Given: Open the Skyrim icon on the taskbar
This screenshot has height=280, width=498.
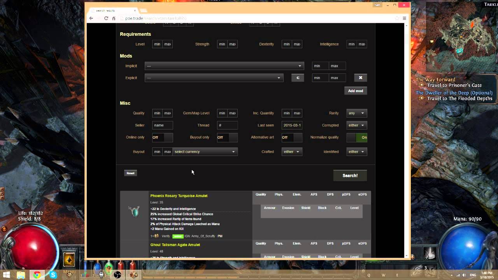Looking at the screenshot, I should pos(102,275).
